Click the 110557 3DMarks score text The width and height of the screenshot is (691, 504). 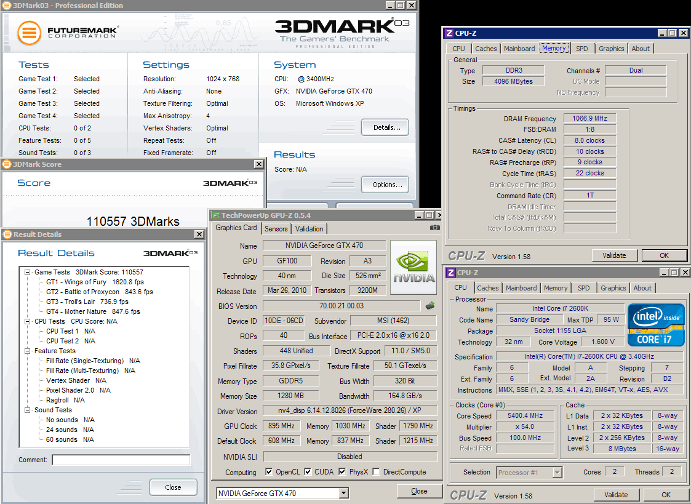(133, 221)
